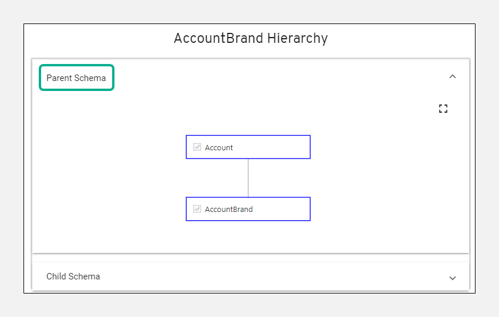
Task: Click the Account text label
Action: point(219,148)
